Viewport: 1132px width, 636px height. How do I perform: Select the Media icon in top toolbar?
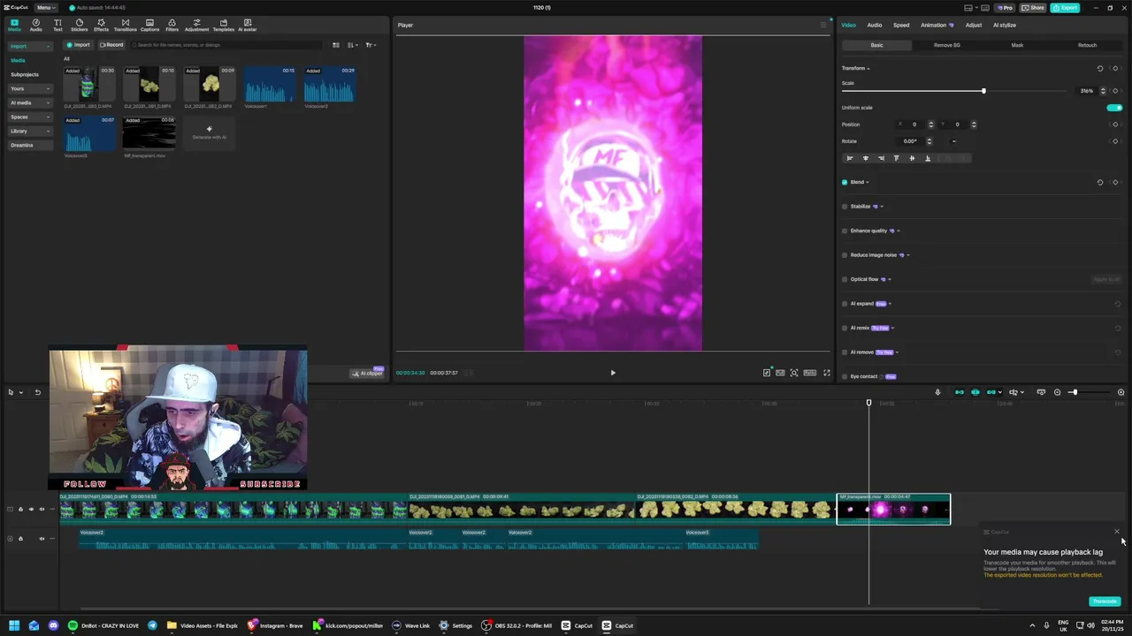[x=14, y=25]
